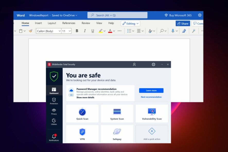
Task: Apply the red font color
Action: click(110, 31)
